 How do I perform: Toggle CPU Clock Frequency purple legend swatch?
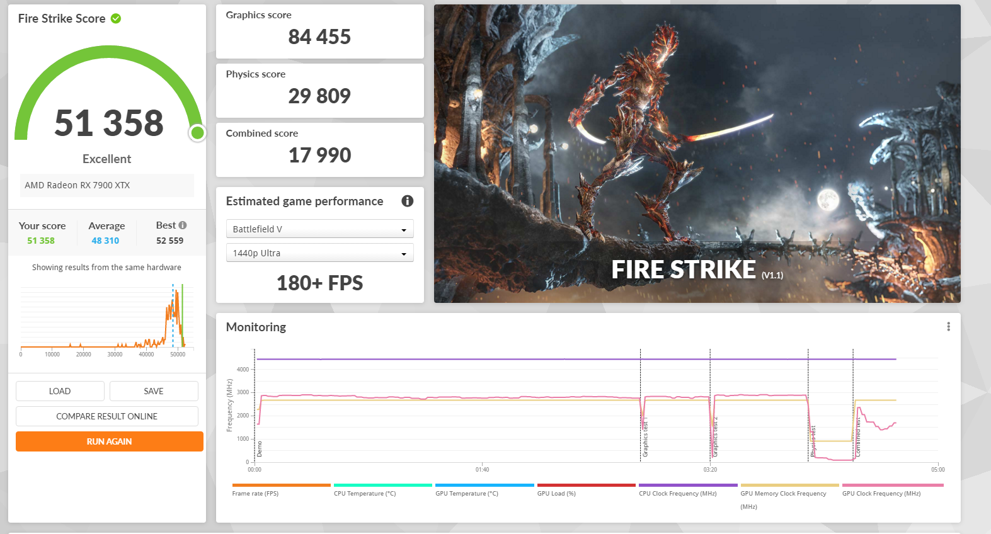688,485
